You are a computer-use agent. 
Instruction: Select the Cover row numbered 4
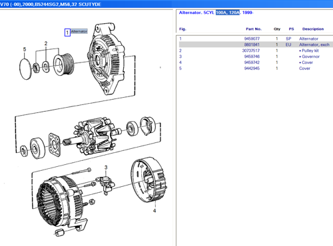[256, 62]
